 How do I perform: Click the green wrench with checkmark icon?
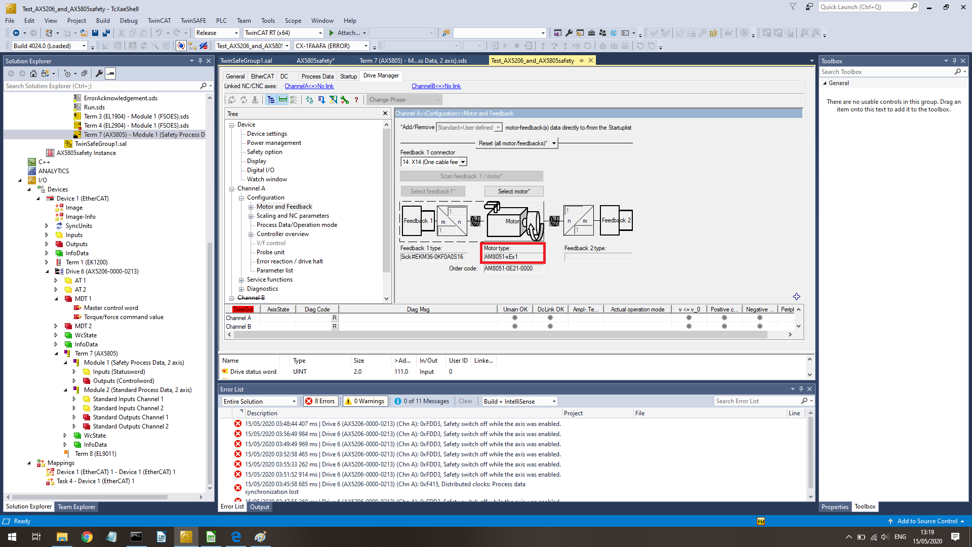click(x=345, y=100)
